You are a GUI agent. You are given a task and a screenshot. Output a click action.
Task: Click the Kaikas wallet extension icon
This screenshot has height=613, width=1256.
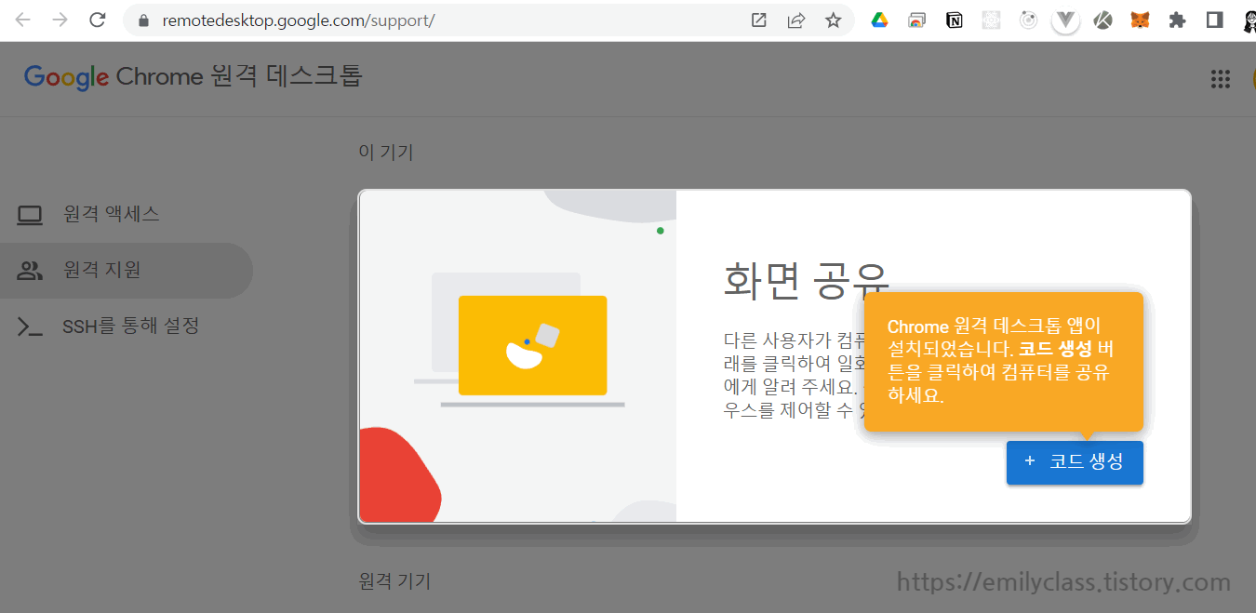(x=1102, y=20)
